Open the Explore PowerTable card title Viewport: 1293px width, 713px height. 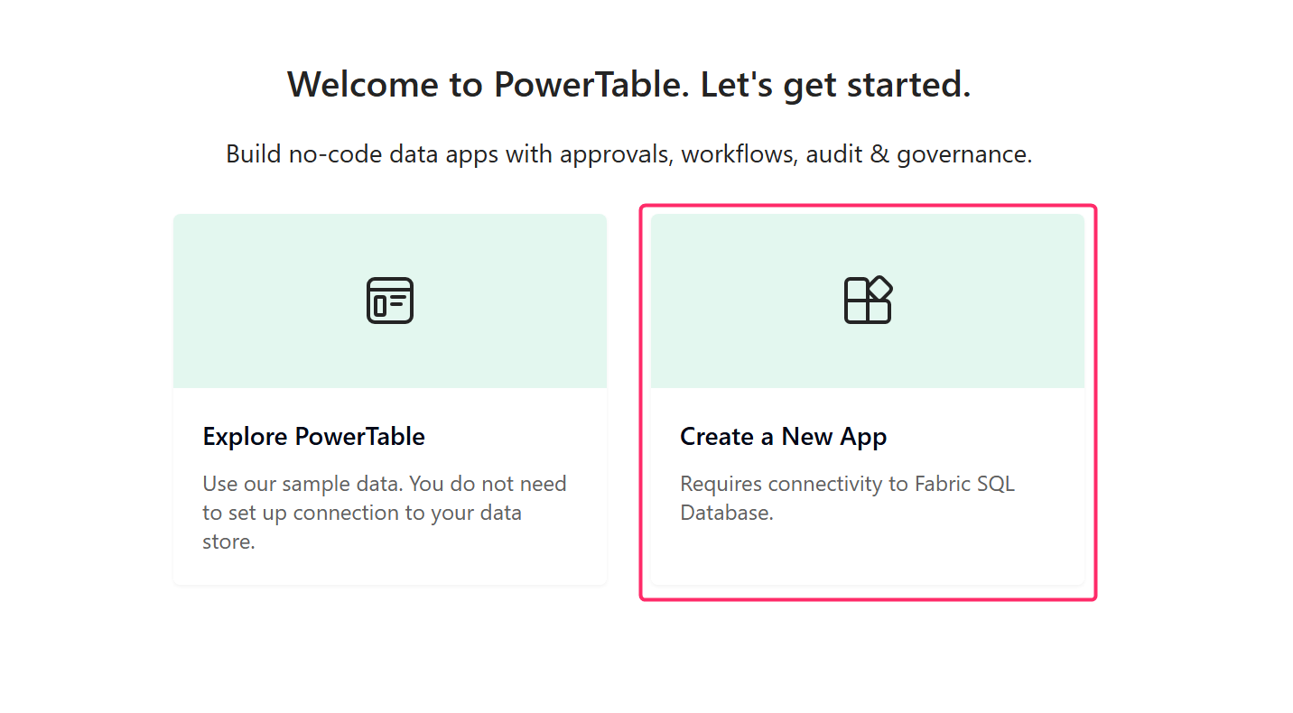click(313, 437)
